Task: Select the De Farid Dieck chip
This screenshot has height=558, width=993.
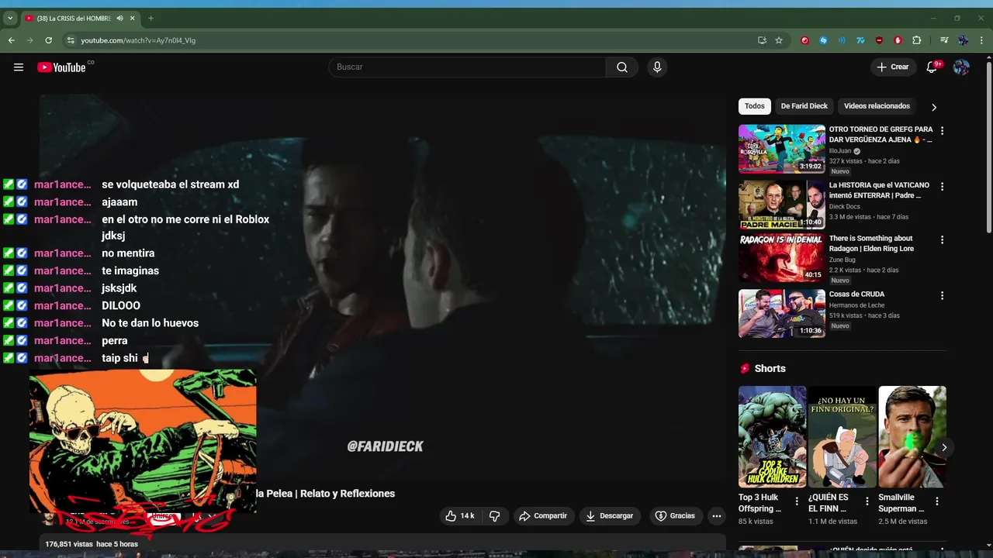Action: (x=804, y=106)
